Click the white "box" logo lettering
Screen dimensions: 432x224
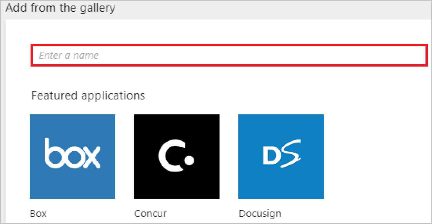click(73, 153)
